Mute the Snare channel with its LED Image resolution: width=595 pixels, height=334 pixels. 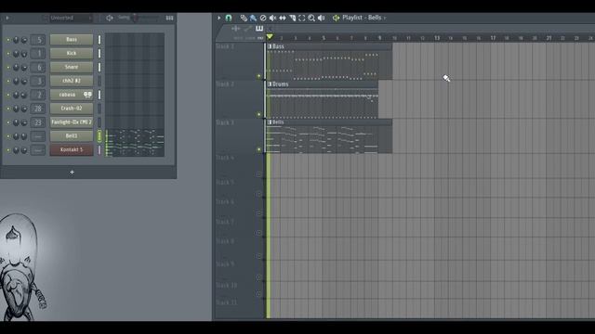pos(8,68)
